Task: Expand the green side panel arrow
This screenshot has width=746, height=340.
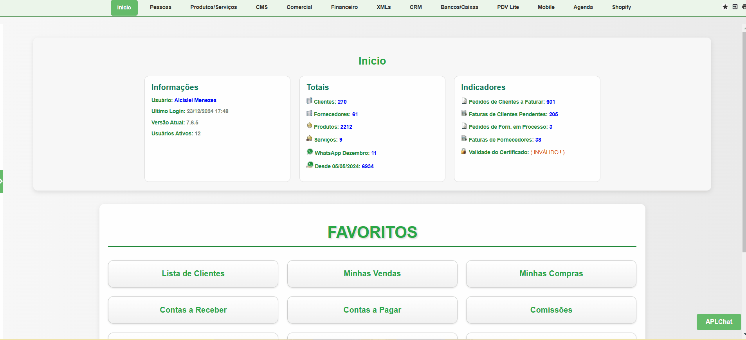Action: pos(1,181)
